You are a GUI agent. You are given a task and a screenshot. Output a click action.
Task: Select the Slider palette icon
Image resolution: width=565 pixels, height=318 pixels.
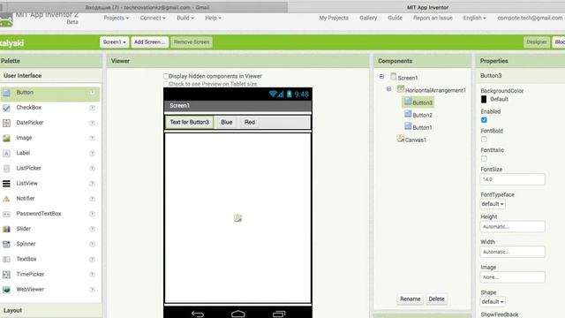pyautogui.click(x=6, y=229)
